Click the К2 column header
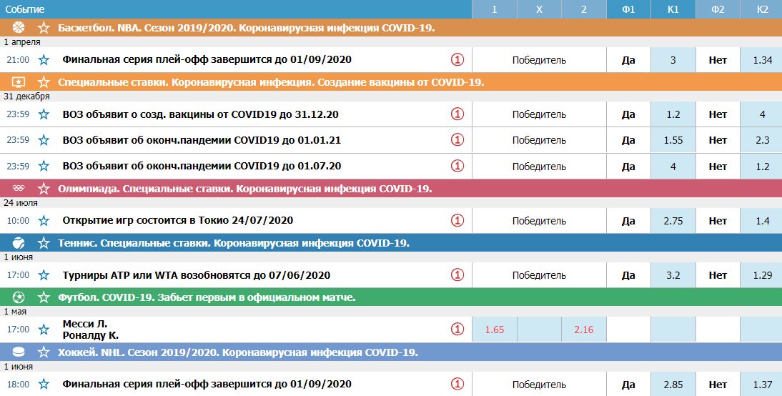 point(761,9)
